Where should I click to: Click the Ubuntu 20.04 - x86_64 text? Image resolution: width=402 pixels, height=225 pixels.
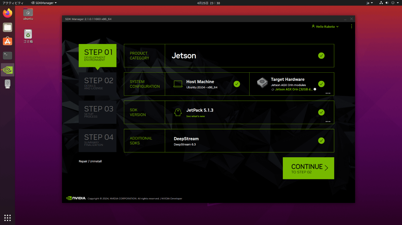click(202, 87)
